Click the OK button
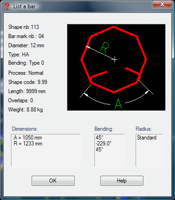The width and height of the screenshot is (175, 200). pyautogui.click(x=53, y=181)
